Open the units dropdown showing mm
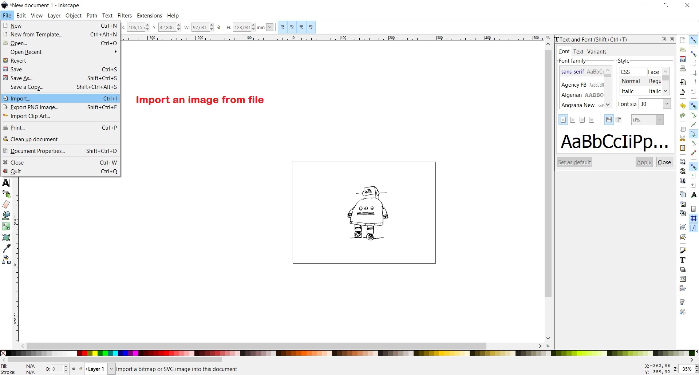 [270, 27]
